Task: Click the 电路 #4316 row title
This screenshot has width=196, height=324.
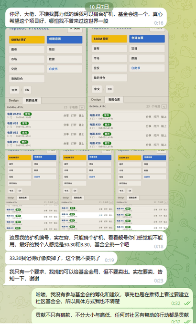Action: coord(14,114)
